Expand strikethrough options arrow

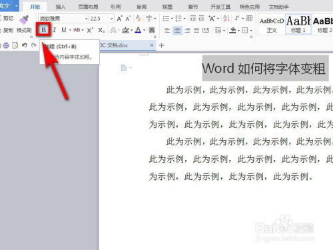pyautogui.click(x=83, y=30)
